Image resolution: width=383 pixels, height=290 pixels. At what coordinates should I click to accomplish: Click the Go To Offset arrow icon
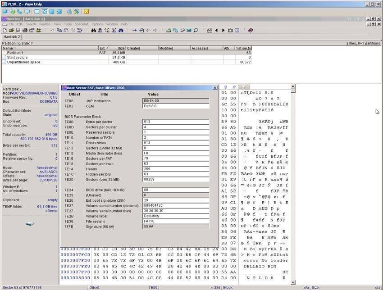pyautogui.click(x=134, y=31)
